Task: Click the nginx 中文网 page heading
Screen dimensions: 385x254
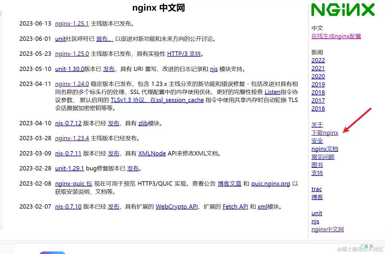Action: 159,8
